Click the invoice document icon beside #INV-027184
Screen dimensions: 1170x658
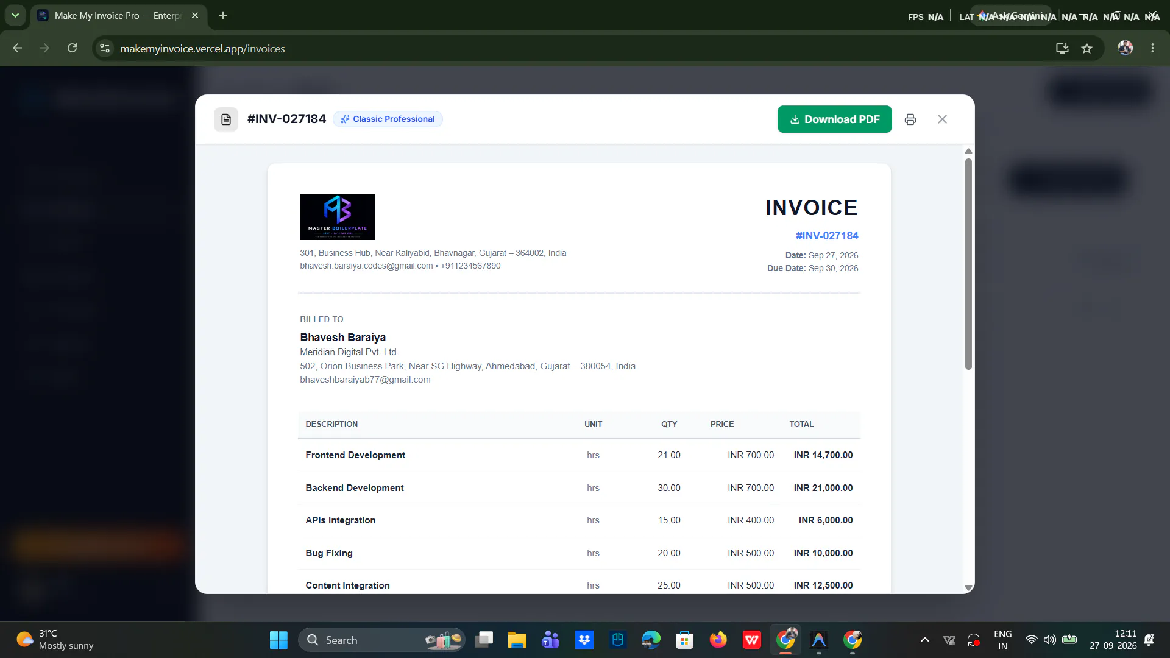coord(226,119)
